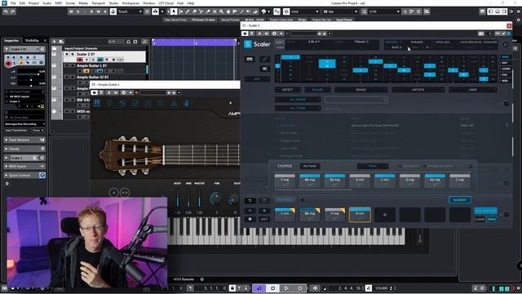Screen dimensions: 522x294
Task: Switch to the Visibility tab
Action: pos(32,41)
